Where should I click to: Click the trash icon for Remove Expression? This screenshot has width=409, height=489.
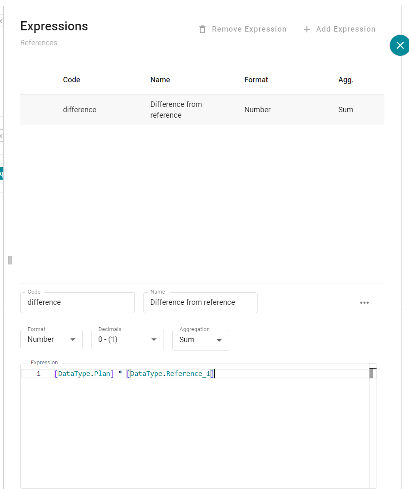tap(203, 29)
